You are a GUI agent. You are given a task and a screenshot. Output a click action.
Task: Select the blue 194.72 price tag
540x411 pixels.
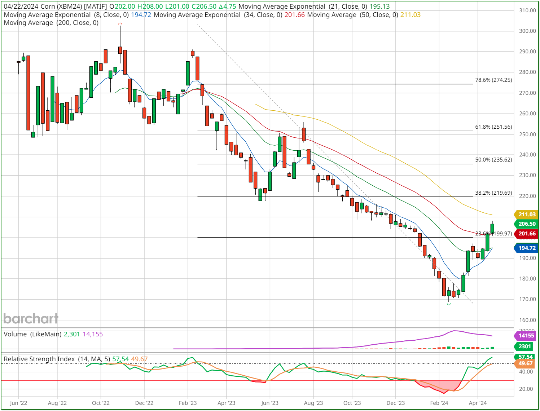click(x=527, y=248)
